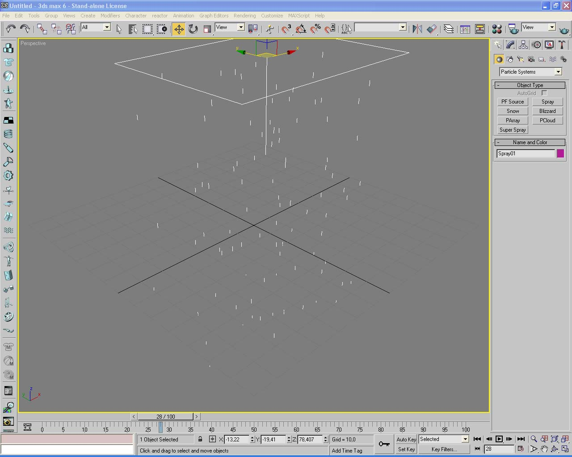Viewport: 572px width, 457px height.
Task: Select the Shapes category in the Create panel
Action: click(x=510, y=59)
